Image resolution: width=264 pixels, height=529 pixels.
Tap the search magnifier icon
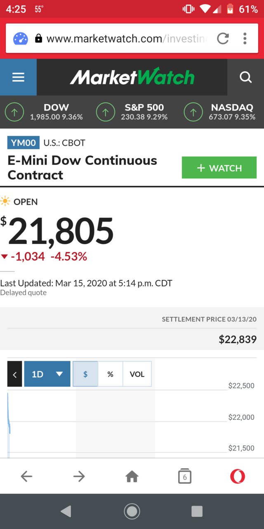tap(245, 77)
